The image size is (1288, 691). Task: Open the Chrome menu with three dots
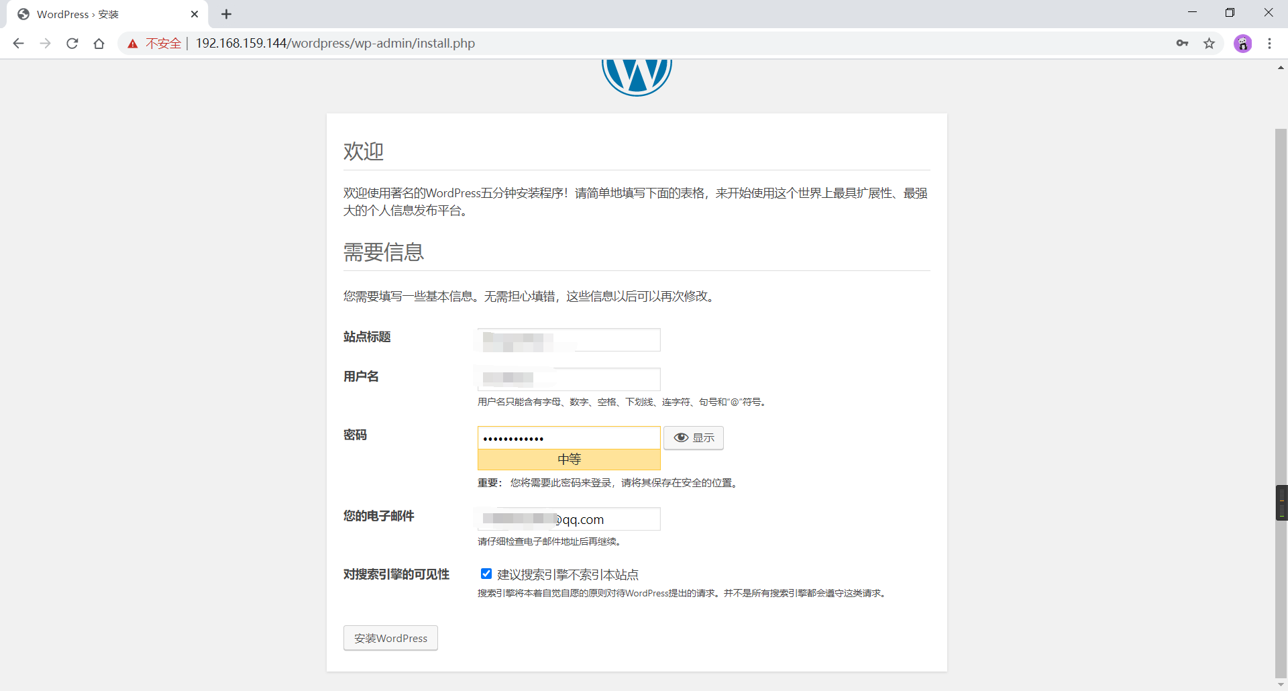pos(1270,43)
